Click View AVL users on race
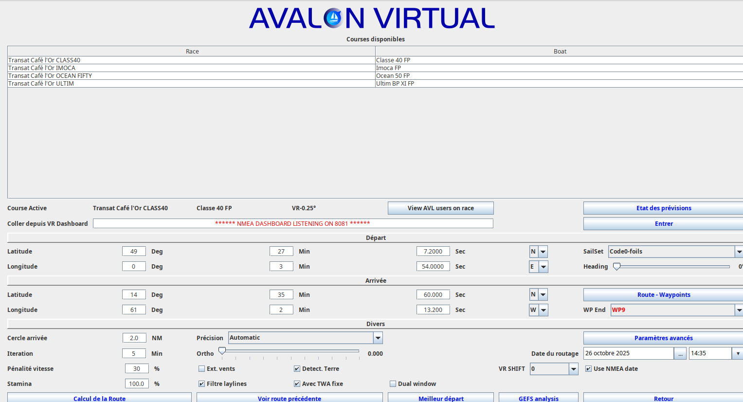 [440, 208]
